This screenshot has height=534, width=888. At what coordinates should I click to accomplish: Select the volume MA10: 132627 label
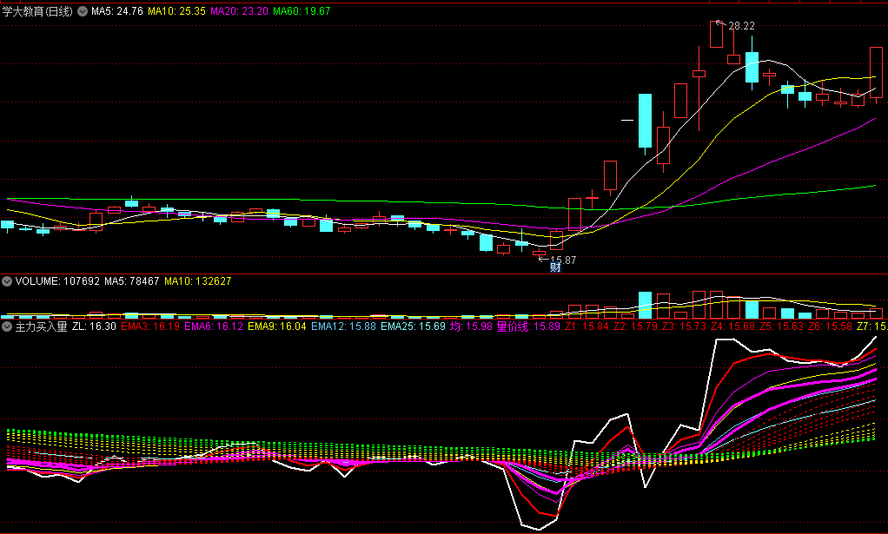(197, 281)
